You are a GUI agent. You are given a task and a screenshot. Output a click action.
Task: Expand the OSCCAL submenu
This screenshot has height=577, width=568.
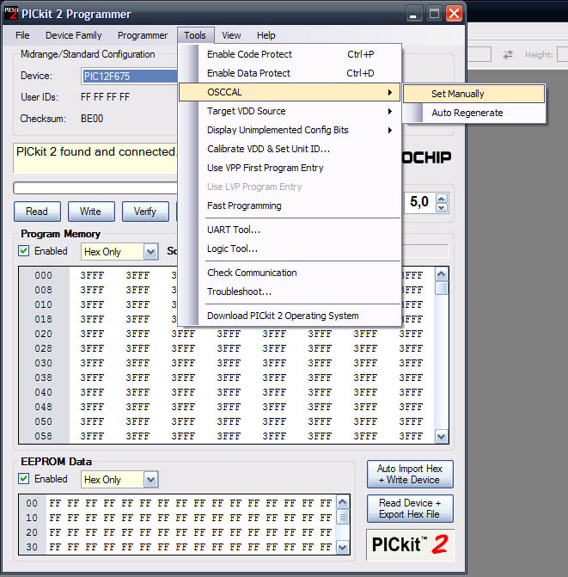[290, 92]
